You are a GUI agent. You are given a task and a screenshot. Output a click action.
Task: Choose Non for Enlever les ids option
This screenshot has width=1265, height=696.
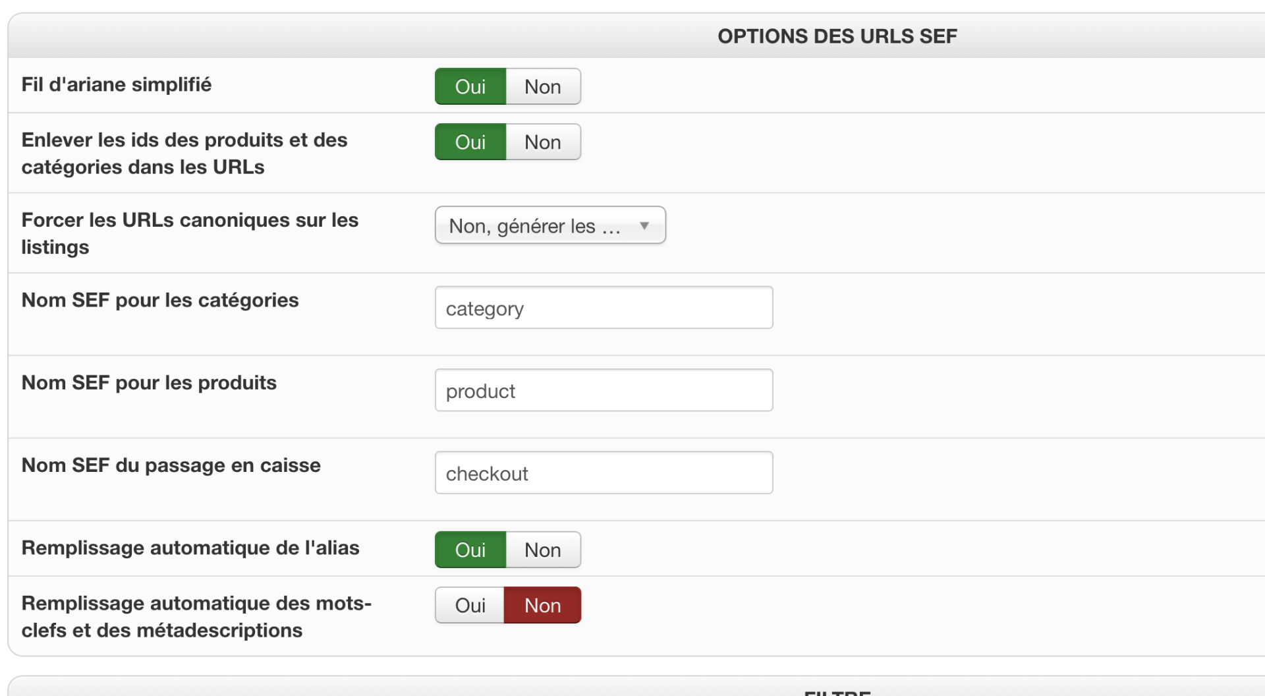(x=543, y=142)
